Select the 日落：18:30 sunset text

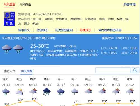coord(129,48)
